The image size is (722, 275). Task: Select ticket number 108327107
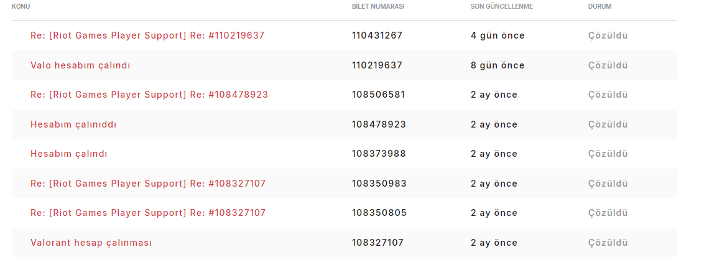coord(377,243)
